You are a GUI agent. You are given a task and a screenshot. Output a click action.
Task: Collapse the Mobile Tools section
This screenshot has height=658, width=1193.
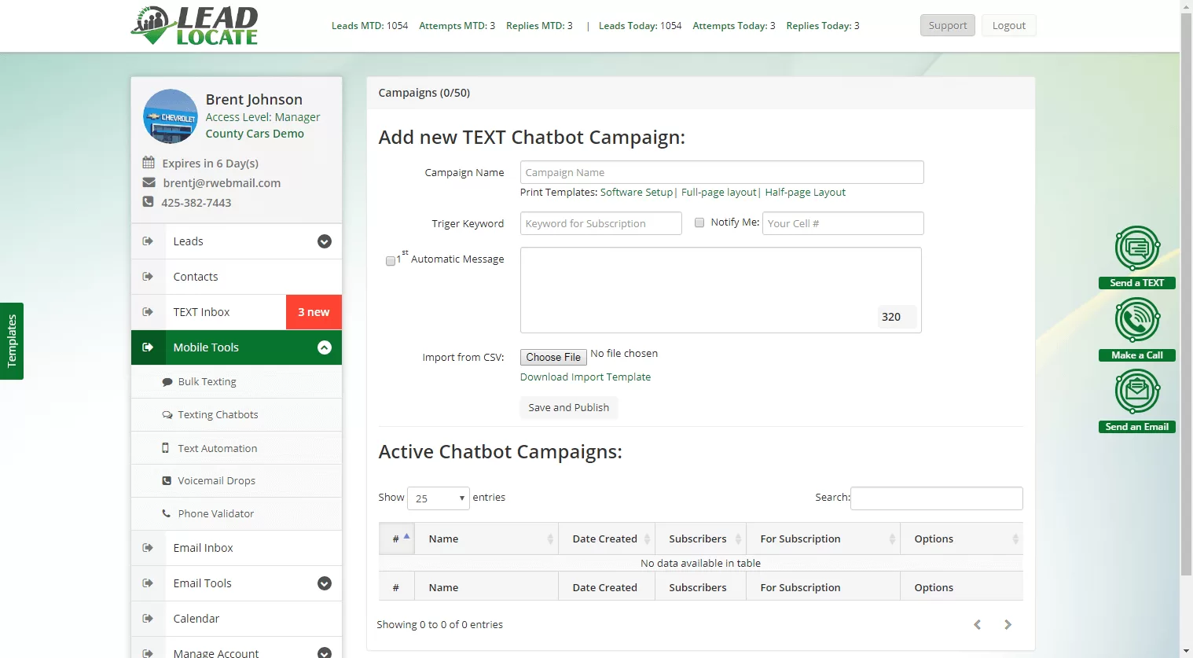point(325,347)
